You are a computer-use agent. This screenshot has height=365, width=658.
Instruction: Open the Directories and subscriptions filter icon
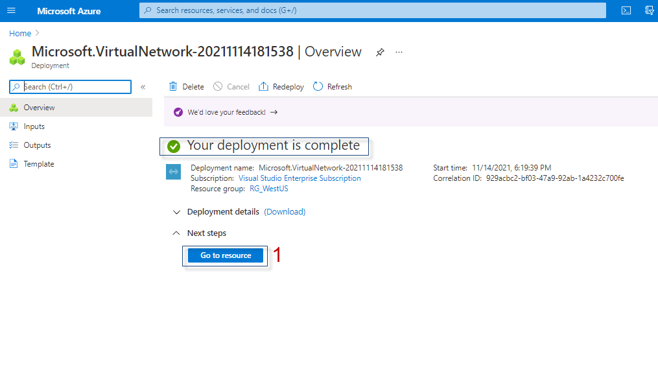[x=650, y=10]
